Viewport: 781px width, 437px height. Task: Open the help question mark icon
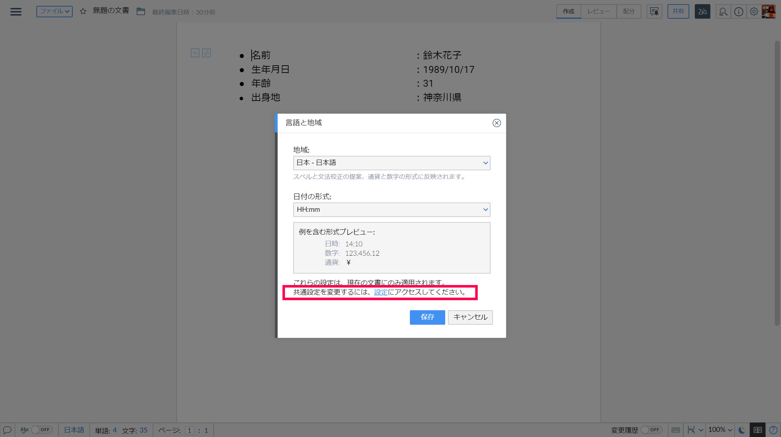[773, 430]
